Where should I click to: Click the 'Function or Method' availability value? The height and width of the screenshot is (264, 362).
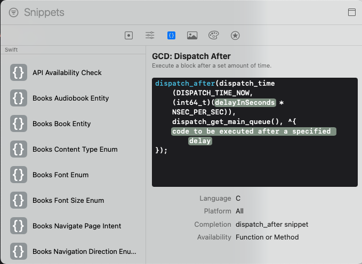(x=267, y=237)
